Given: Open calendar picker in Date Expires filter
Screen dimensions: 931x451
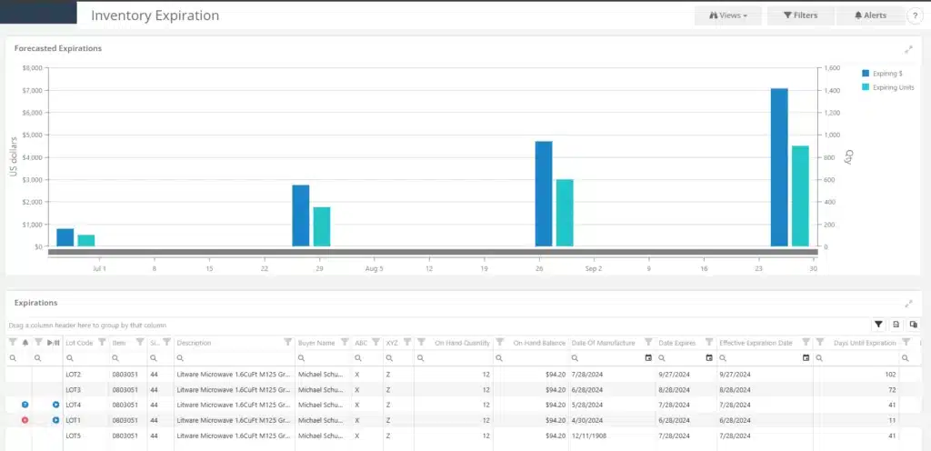Looking at the screenshot, I should click(x=709, y=358).
